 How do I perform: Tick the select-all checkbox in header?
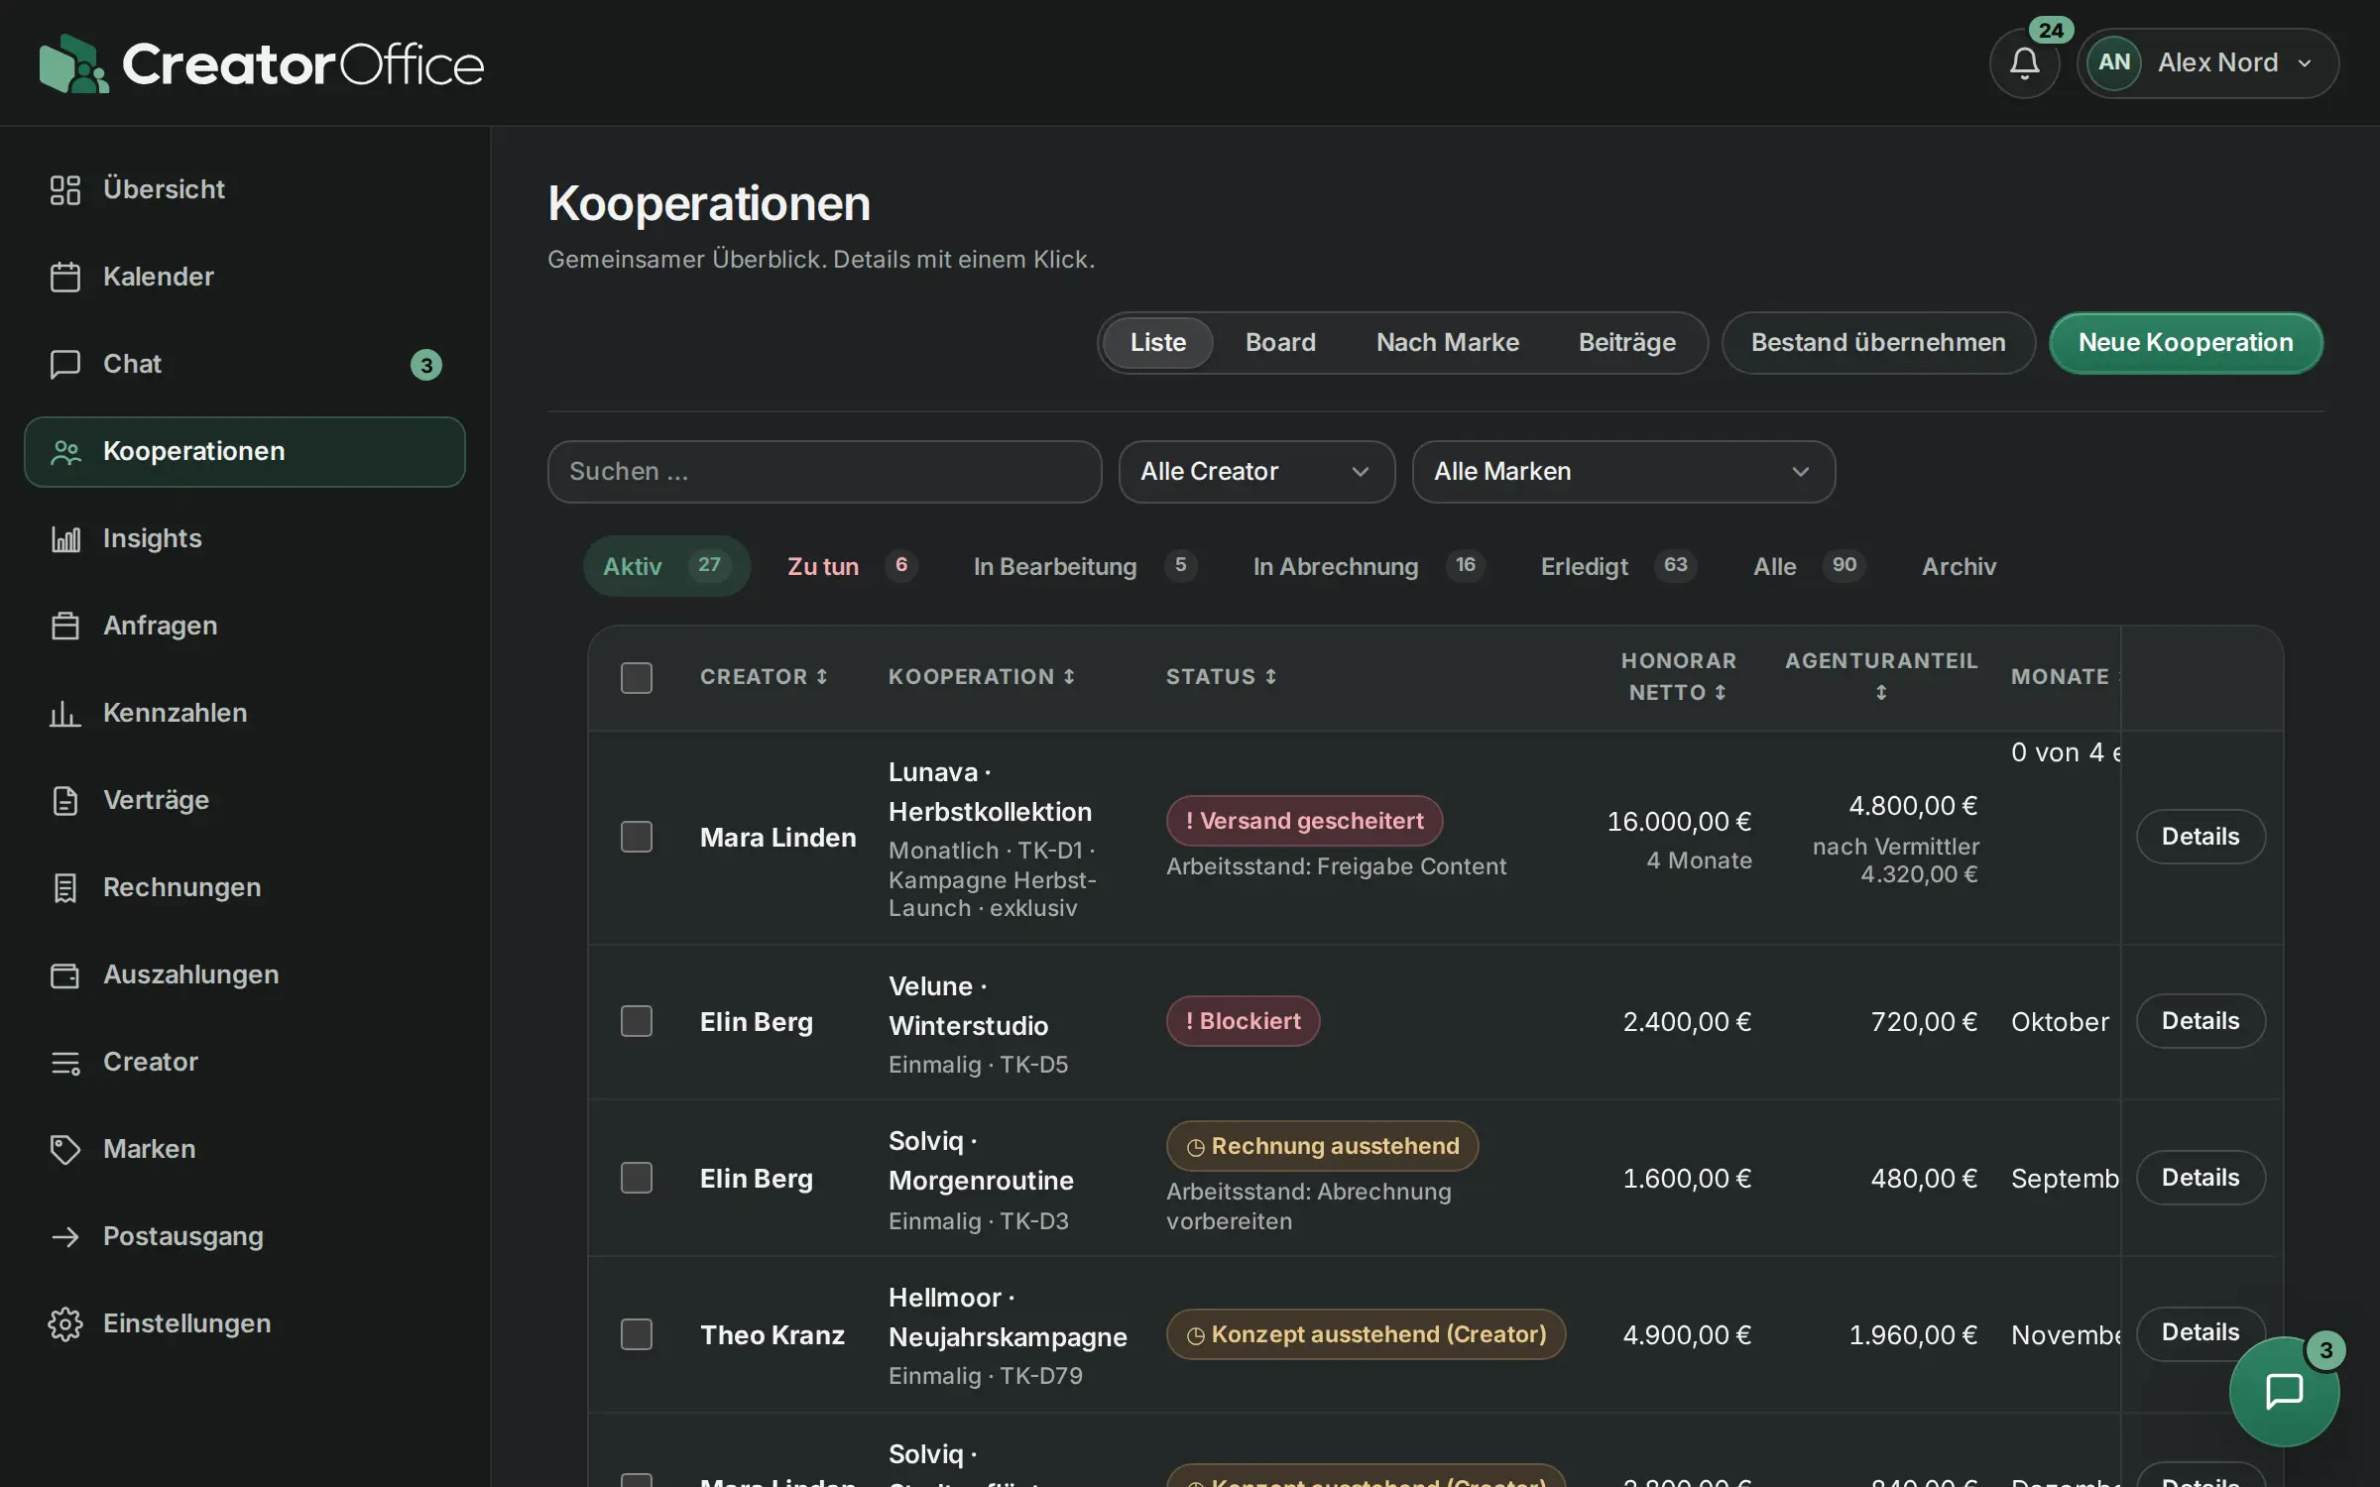click(637, 678)
